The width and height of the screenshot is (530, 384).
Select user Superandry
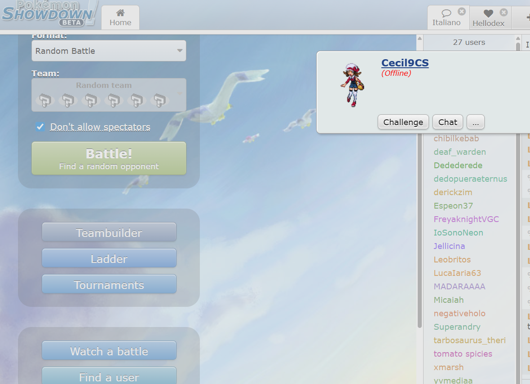pyautogui.click(x=457, y=327)
